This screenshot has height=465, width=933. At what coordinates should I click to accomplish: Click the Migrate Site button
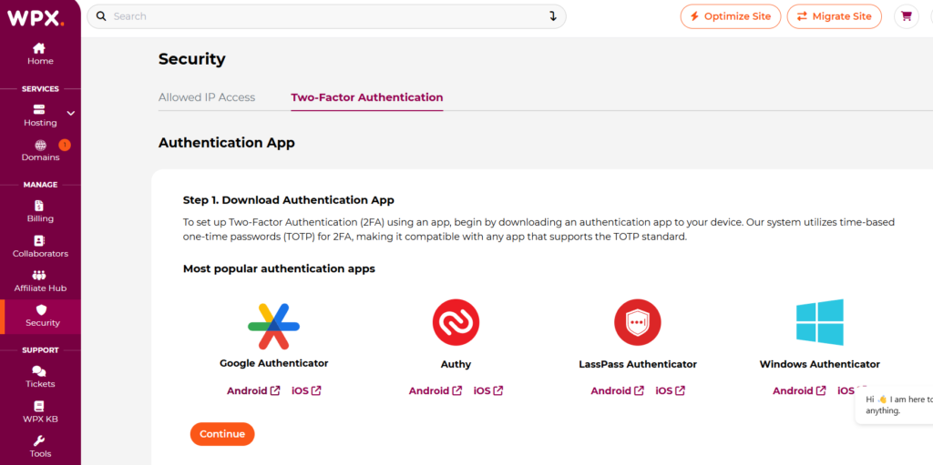834,16
